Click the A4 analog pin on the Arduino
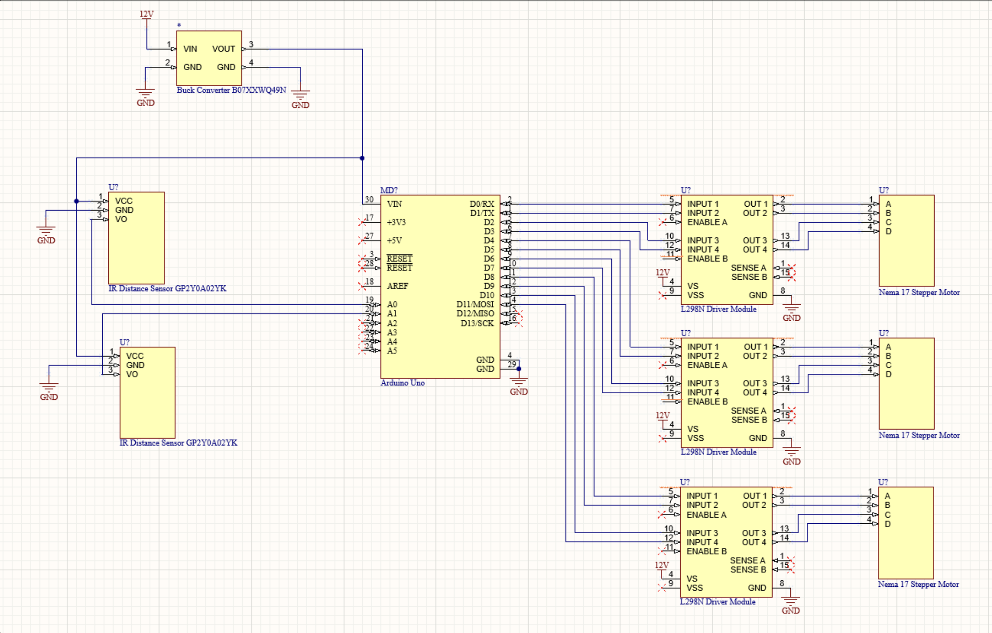This screenshot has height=633, width=992. coord(392,341)
